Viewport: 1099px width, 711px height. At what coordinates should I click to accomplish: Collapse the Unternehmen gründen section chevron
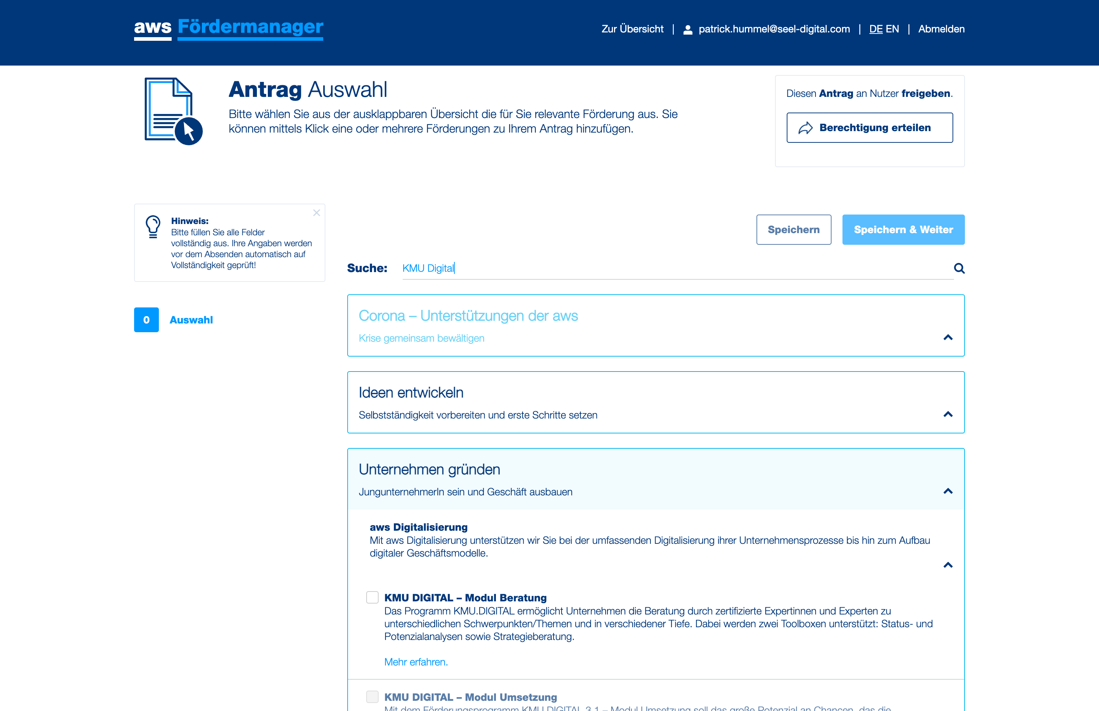[x=948, y=491]
